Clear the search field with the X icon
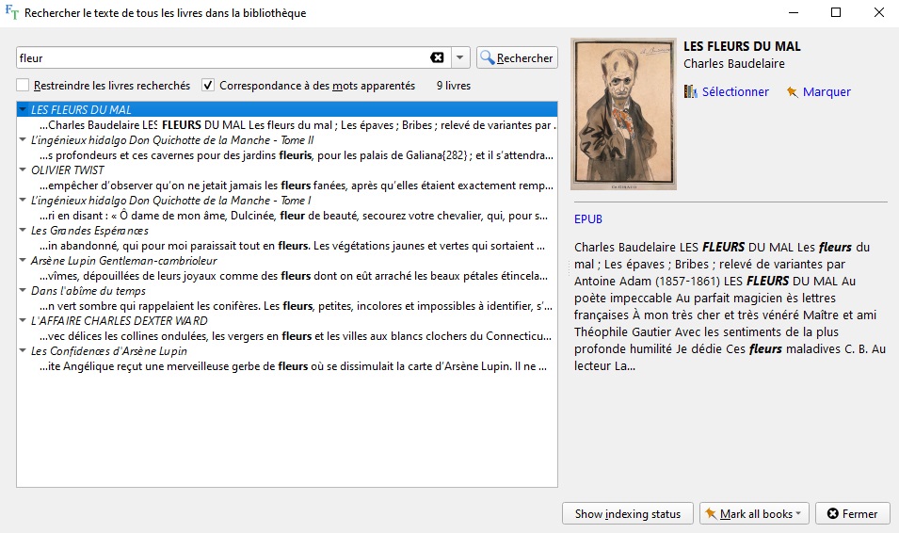The image size is (899, 533). point(437,57)
